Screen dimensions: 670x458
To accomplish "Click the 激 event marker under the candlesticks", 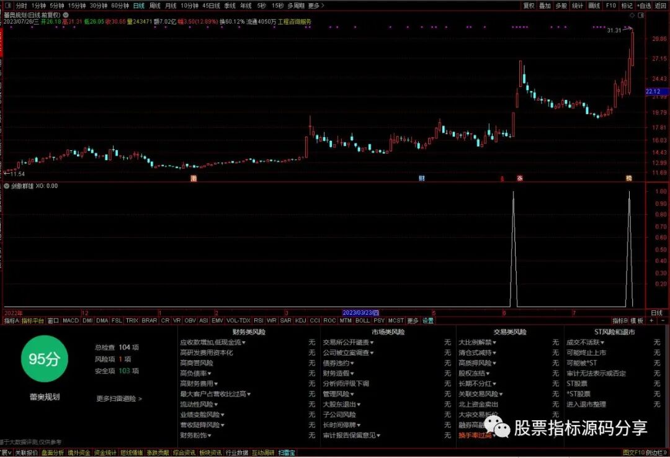I will pyautogui.click(x=194, y=178).
